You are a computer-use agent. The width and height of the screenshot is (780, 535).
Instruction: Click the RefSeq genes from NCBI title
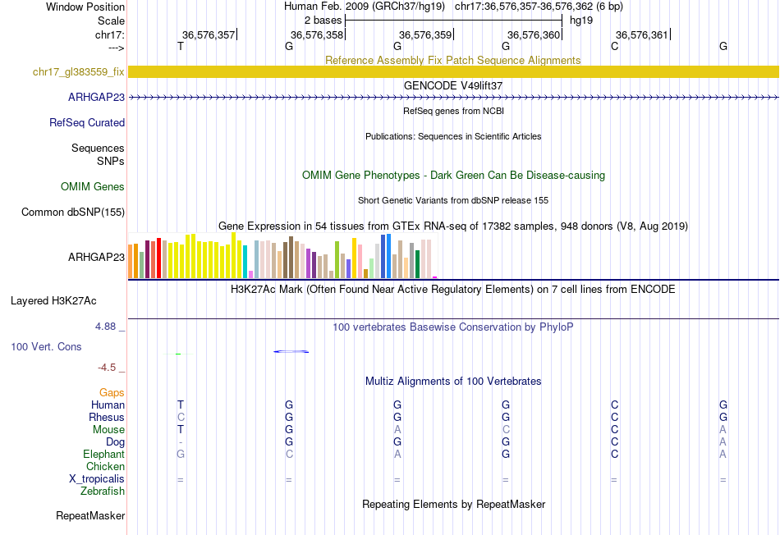[453, 111]
